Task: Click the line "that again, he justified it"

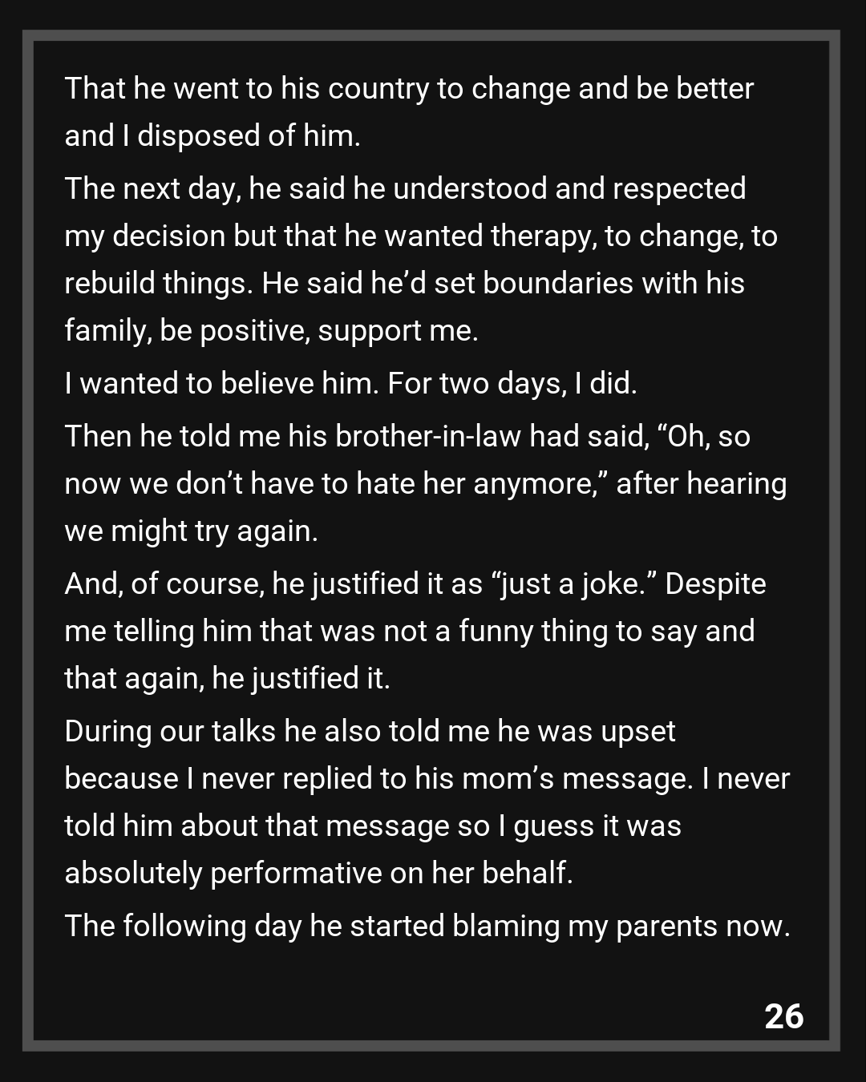Action: 226,678
